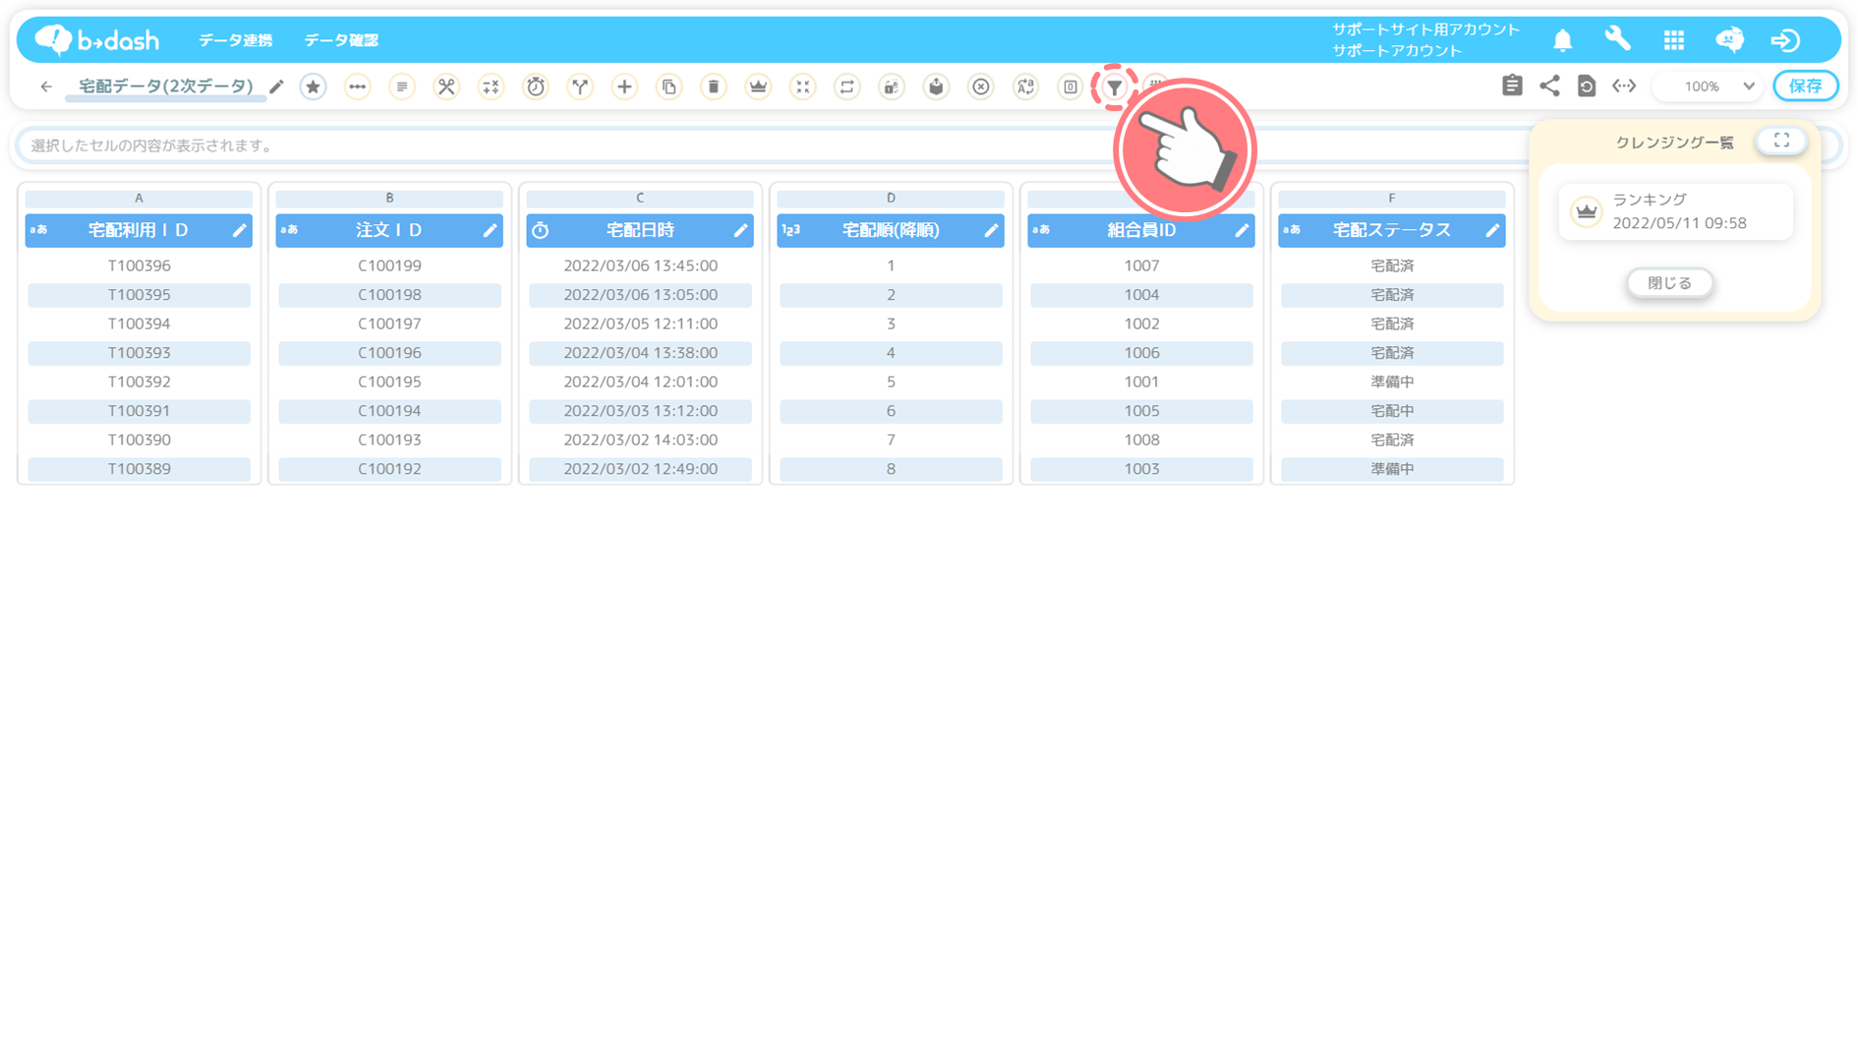
Task: Click the boxed zero toolbar icon
Action: click(x=1071, y=87)
